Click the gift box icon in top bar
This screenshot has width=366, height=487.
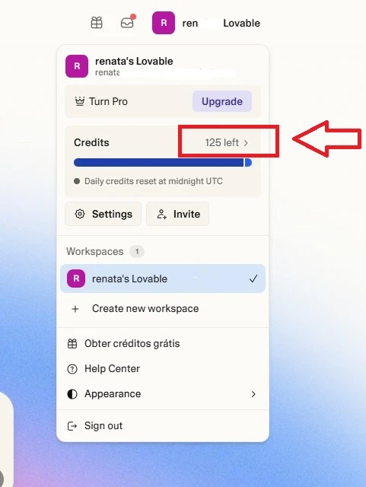coord(97,23)
